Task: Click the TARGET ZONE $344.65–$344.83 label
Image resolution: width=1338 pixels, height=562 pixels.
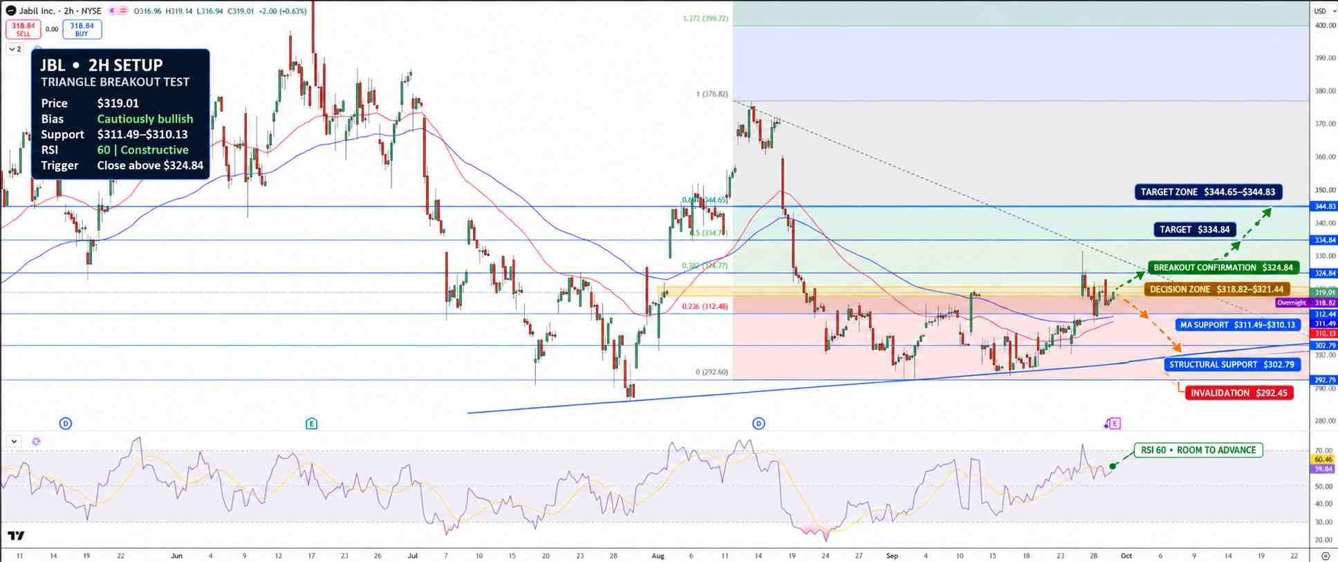Action: (x=1208, y=192)
